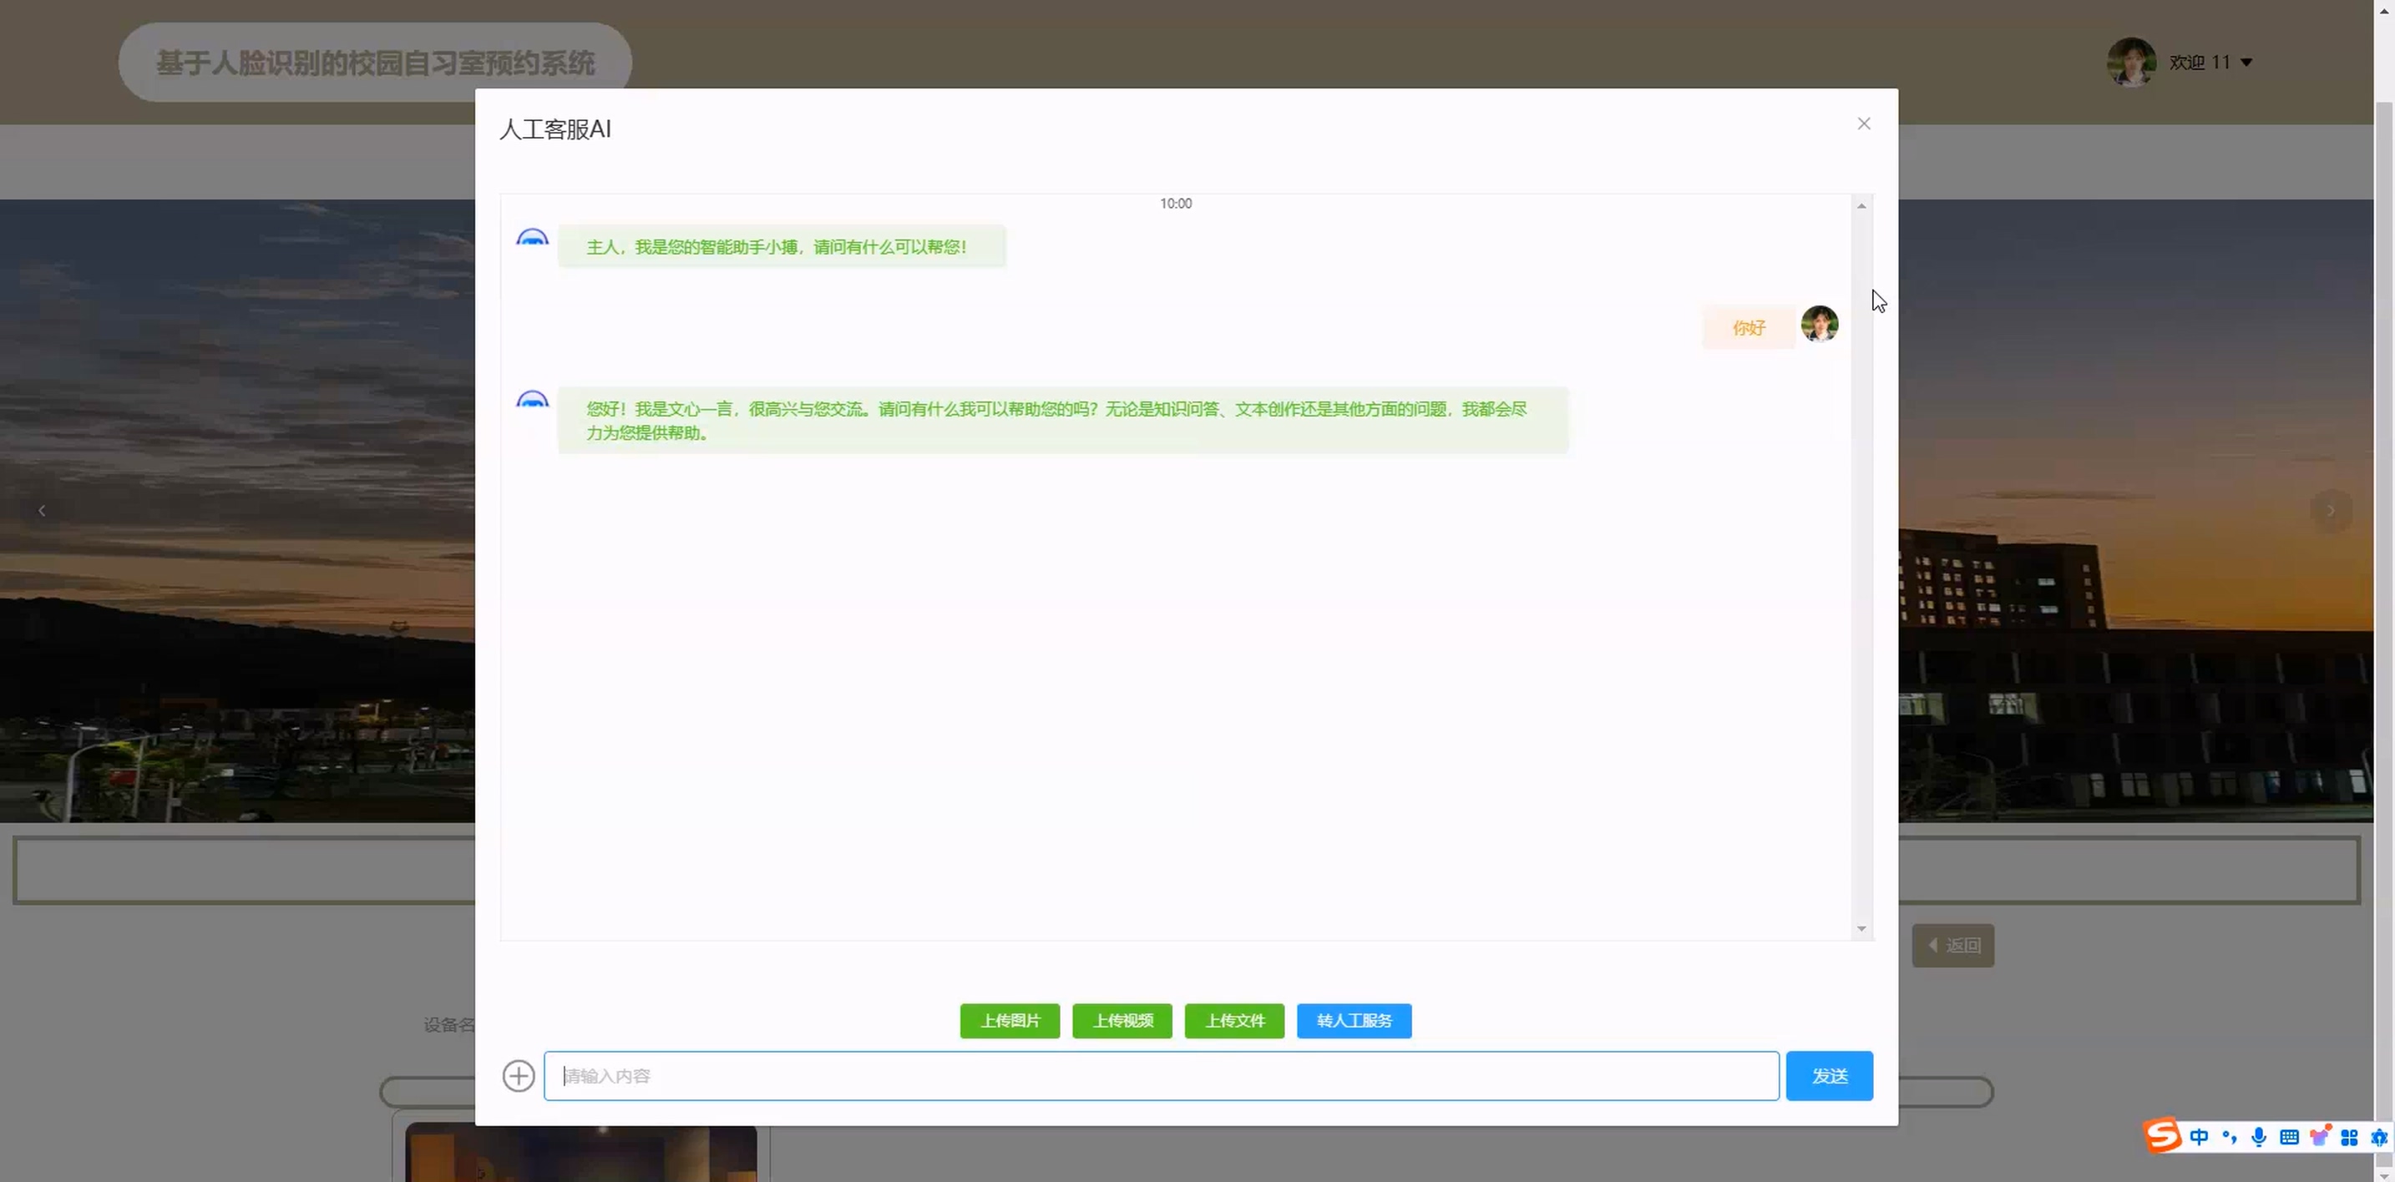This screenshot has height=1182, width=2395.
Task: Click the Sogou microphone voice input icon
Action: (2259, 1138)
